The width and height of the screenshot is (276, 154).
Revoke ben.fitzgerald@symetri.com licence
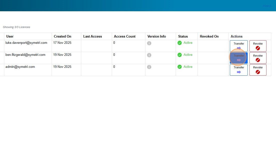258,58
